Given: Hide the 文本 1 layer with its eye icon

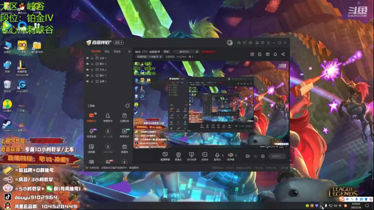Looking at the screenshot, I should 87,58.
